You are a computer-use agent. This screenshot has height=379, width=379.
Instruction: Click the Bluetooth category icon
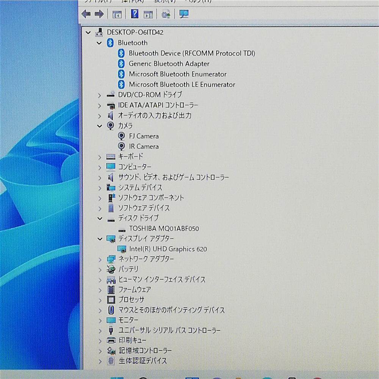point(110,43)
